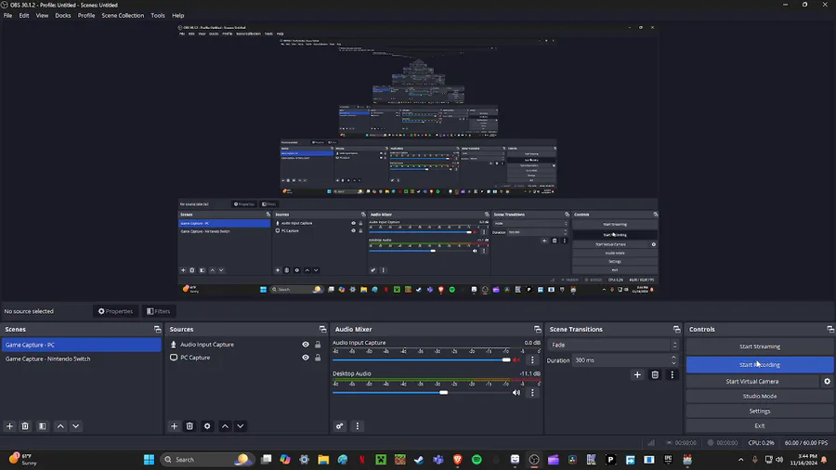Open source properties gear in Sources dock

click(207, 426)
